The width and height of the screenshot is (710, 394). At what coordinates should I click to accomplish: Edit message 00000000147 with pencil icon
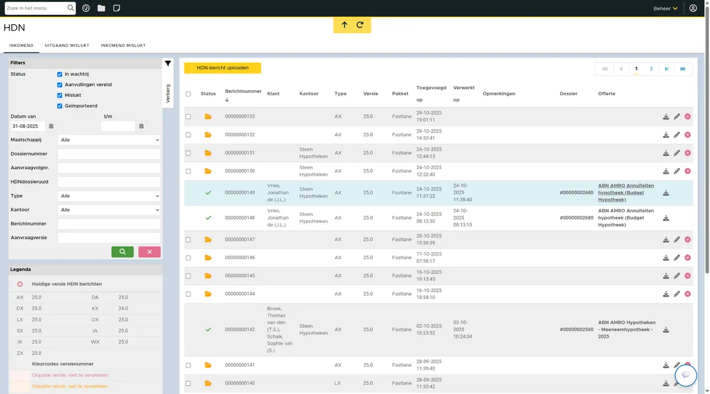click(677, 240)
